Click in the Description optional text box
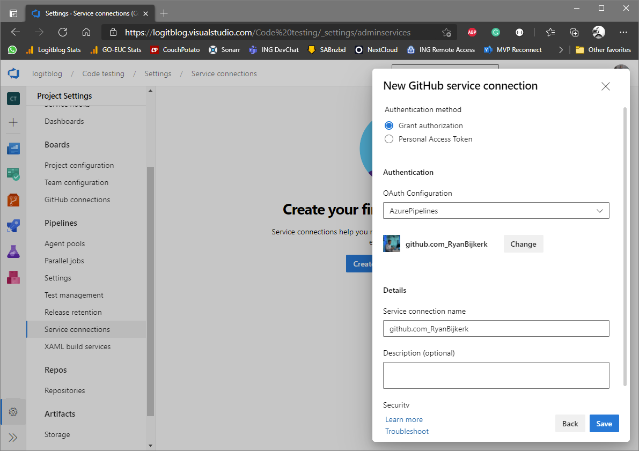Image resolution: width=639 pixels, height=451 pixels. click(x=496, y=375)
